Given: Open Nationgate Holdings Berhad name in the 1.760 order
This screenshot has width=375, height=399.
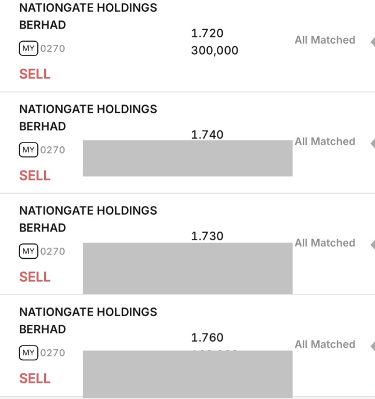Looking at the screenshot, I should tap(88, 320).
